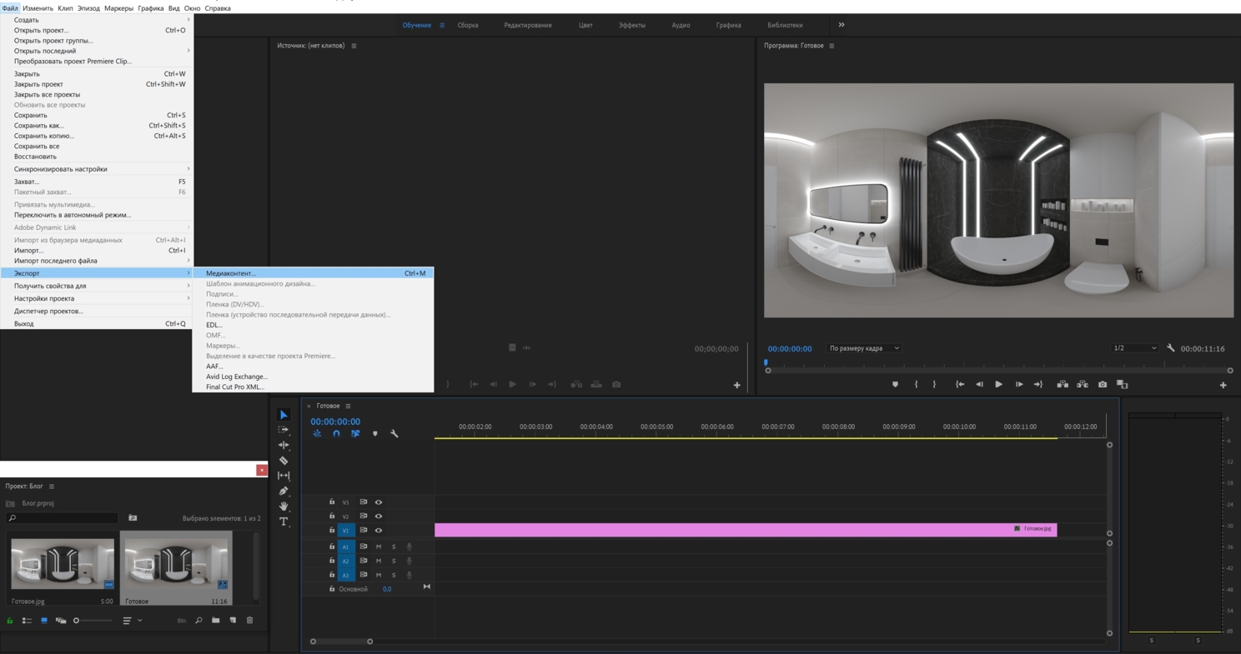
Task: Delete selected item with trash icon
Action: tap(249, 620)
